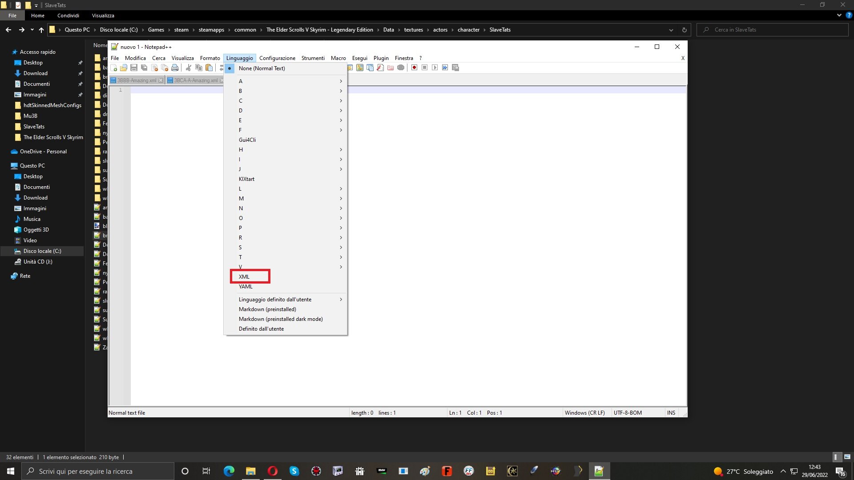The width and height of the screenshot is (854, 480).
Task: Go up one folder level in Explorer
Action: (x=41, y=30)
